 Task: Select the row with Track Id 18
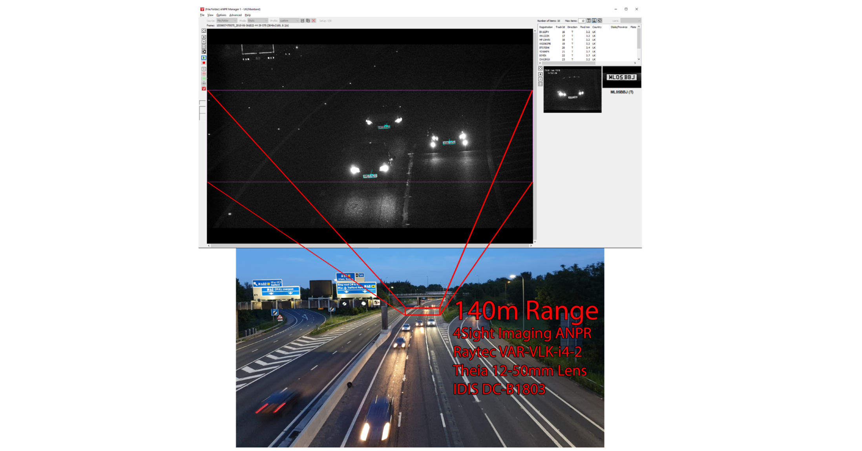(x=587, y=40)
